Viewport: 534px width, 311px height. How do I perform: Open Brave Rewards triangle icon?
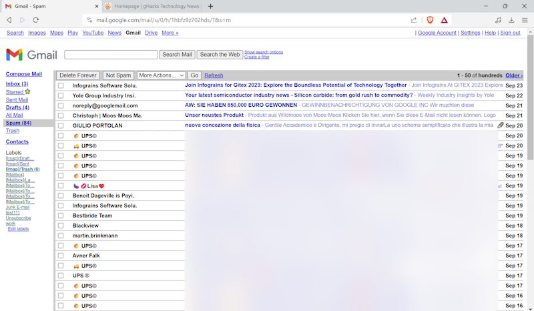tap(444, 20)
